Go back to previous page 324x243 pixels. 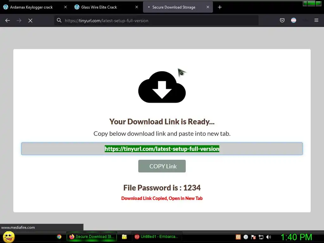(8, 21)
